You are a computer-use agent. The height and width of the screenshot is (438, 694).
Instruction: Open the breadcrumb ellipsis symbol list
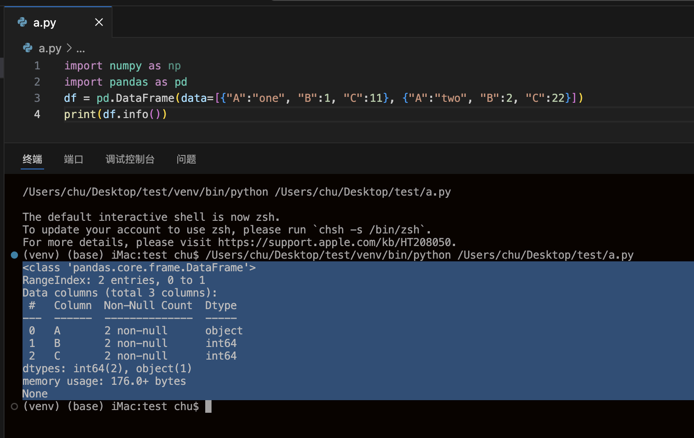tap(81, 49)
